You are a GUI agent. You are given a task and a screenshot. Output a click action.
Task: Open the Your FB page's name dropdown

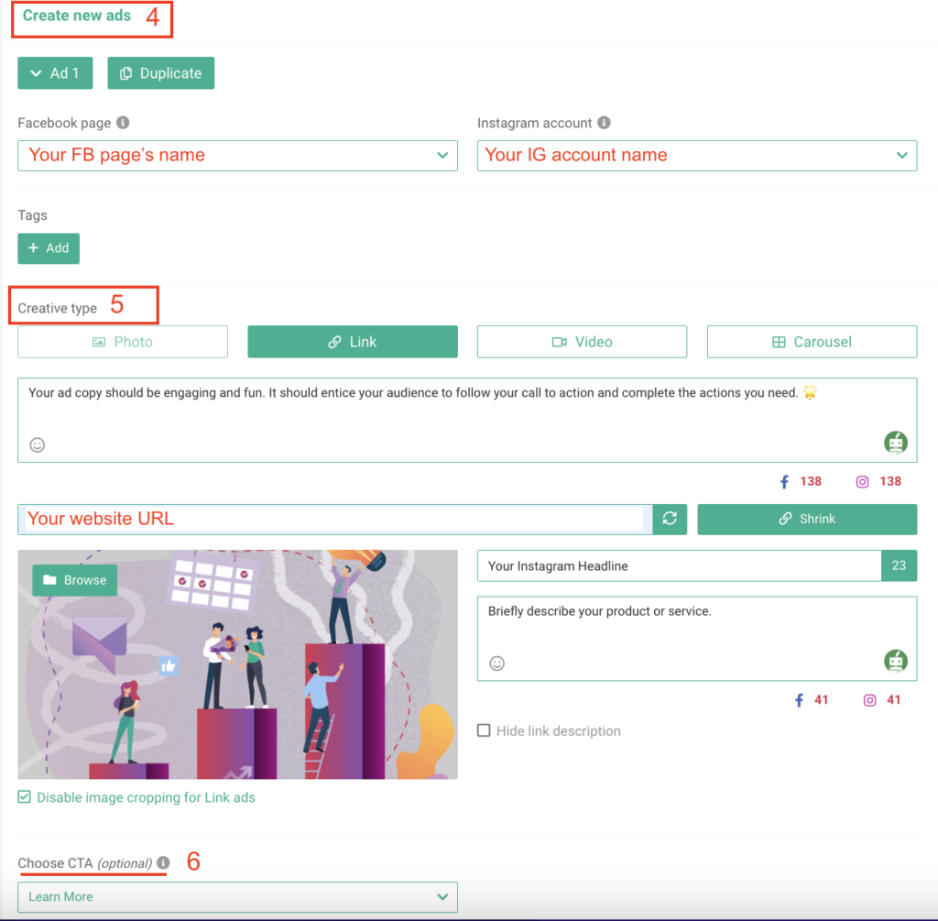(238, 155)
